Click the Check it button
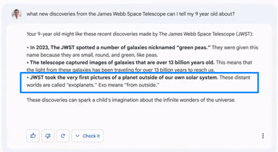Screen dimensions: 278x152 91,136
